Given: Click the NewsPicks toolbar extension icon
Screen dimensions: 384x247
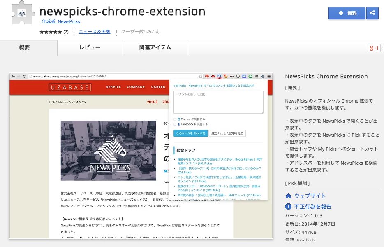Looking at the screenshot, I should pos(263,77).
